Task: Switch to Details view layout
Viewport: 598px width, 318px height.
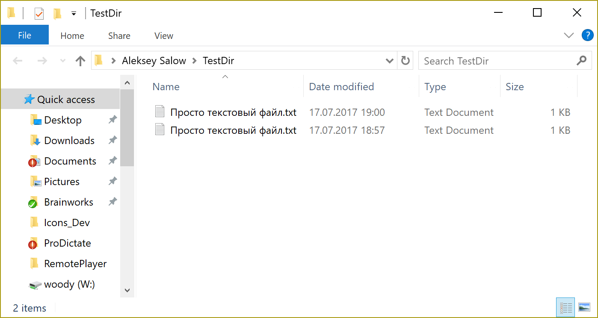Action: click(566, 307)
